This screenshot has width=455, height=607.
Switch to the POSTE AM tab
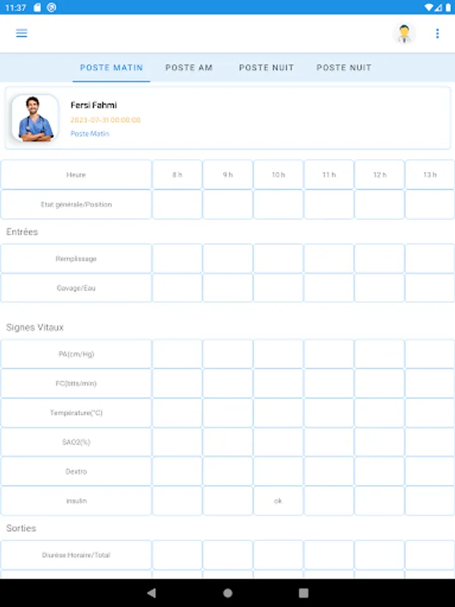pyautogui.click(x=189, y=67)
